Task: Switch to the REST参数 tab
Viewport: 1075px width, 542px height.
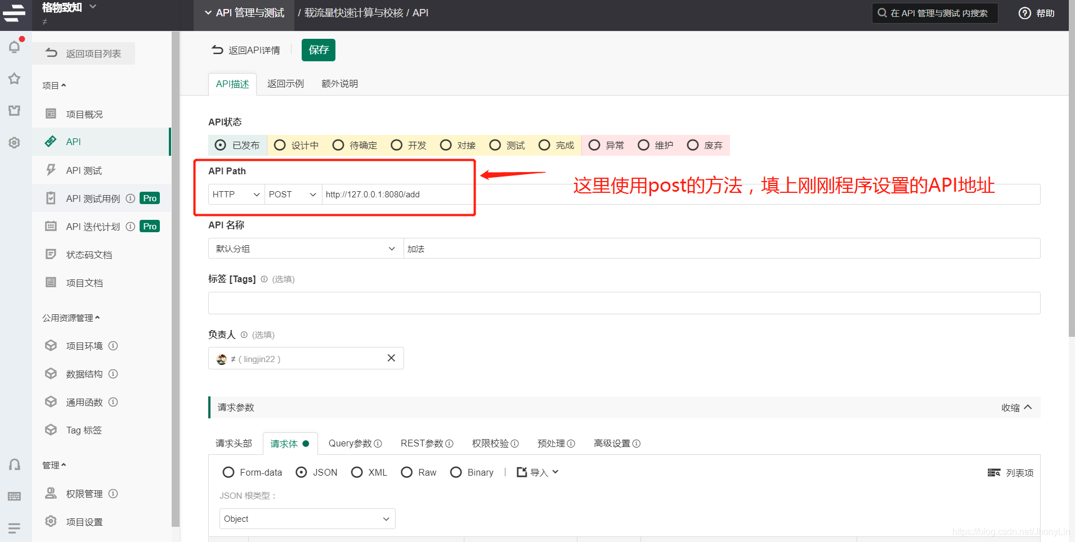Action: [x=427, y=444]
